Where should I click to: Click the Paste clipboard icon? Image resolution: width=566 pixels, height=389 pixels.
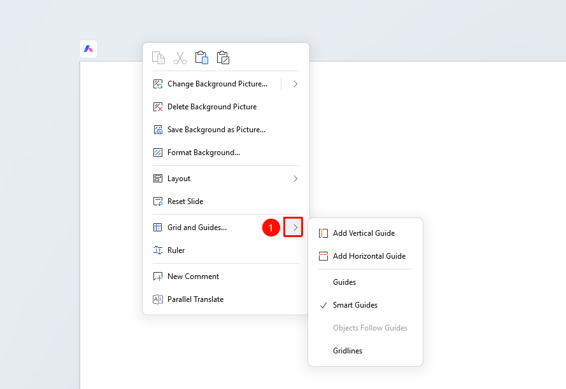[x=202, y=58]
